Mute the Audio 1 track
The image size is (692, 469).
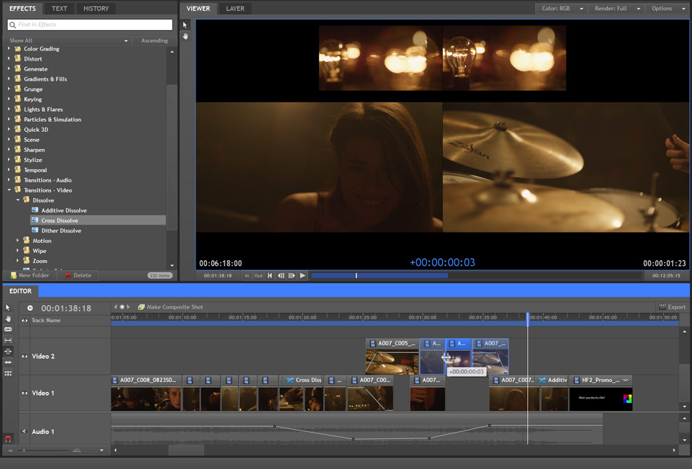tap(24, 431)
